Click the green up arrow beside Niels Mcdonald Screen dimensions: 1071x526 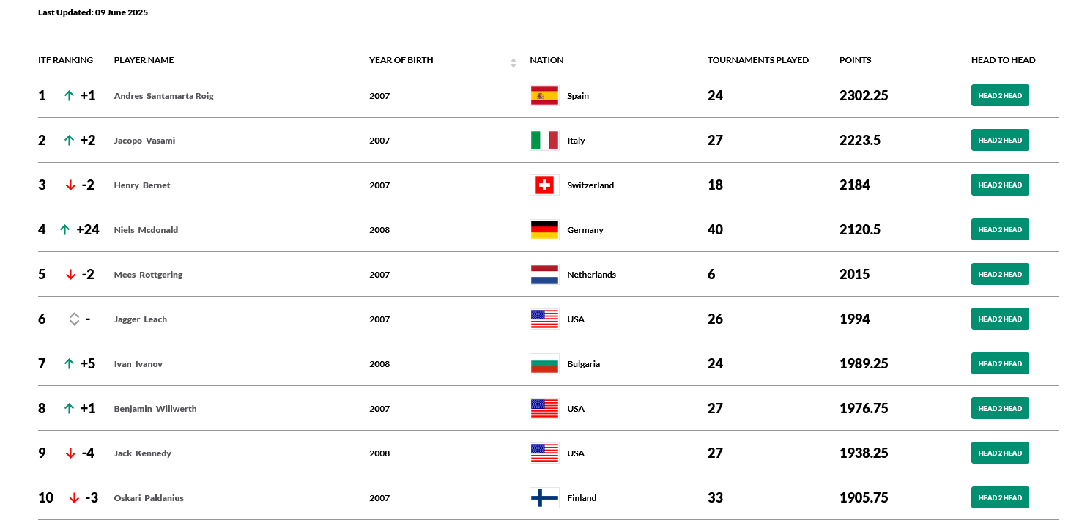[x=65, y=230]
